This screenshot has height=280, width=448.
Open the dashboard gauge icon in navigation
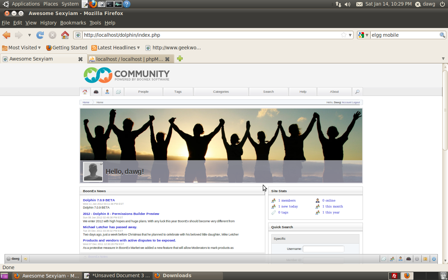[x=96, y=92]
